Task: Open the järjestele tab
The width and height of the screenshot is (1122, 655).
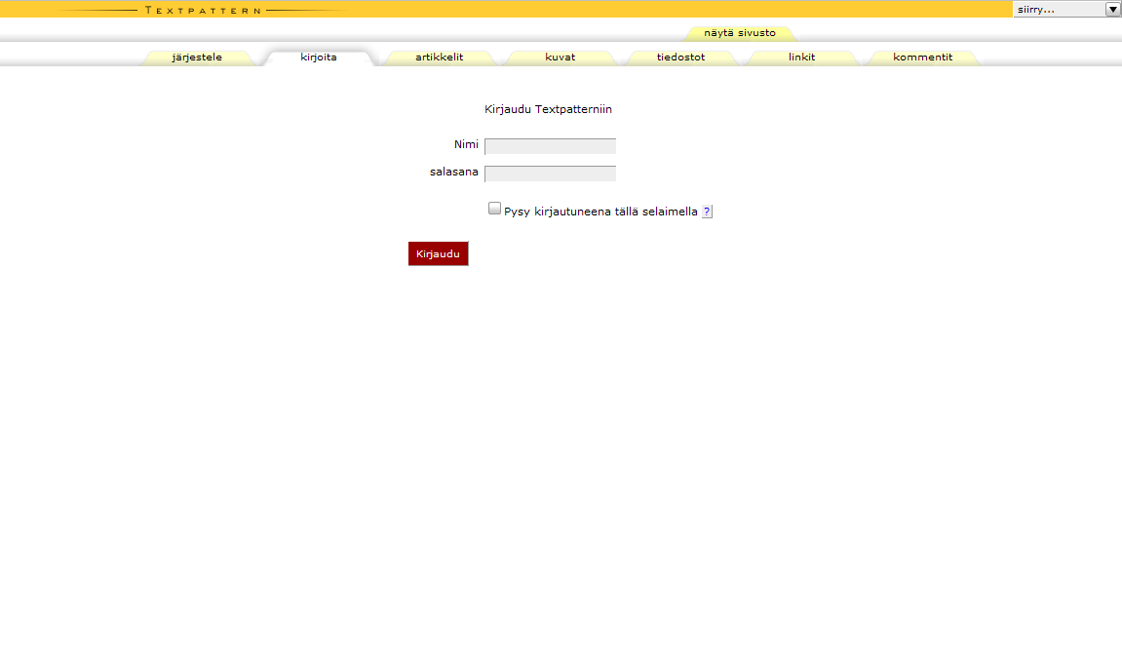Action: [197, 58]
